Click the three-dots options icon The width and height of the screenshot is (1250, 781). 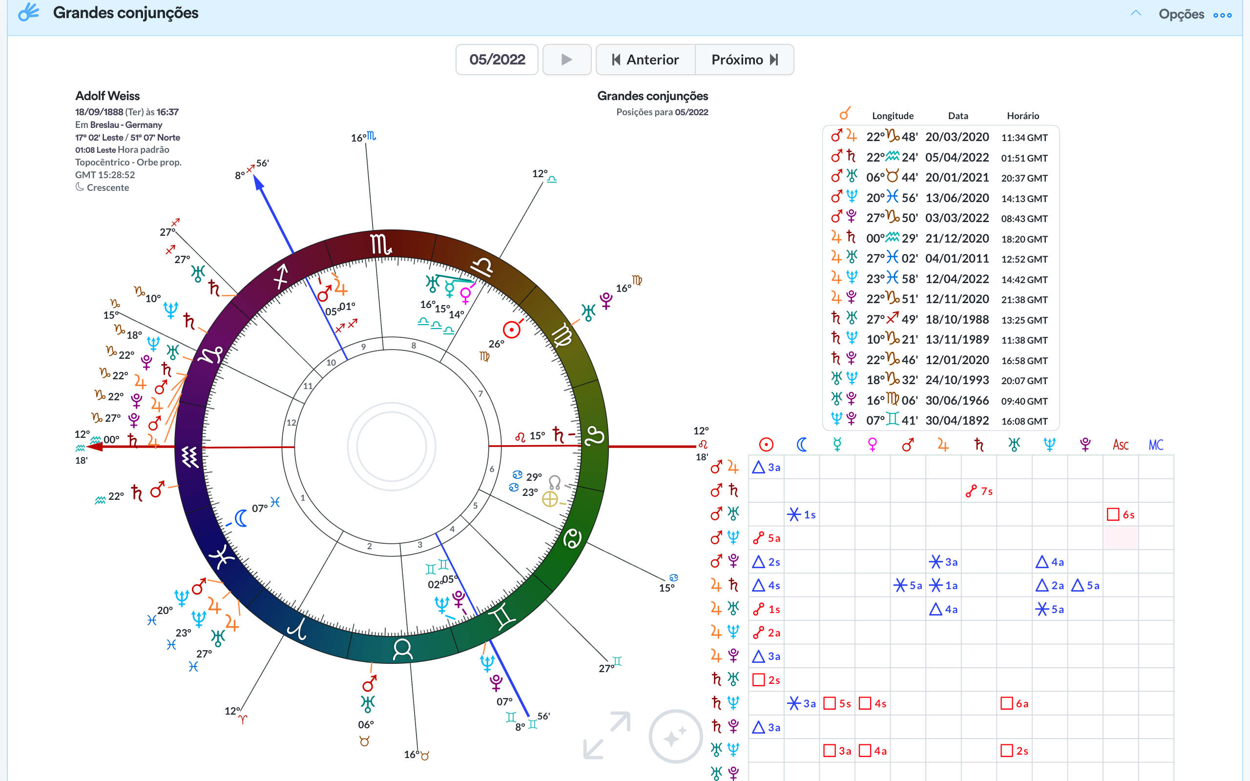(1222, 15)
